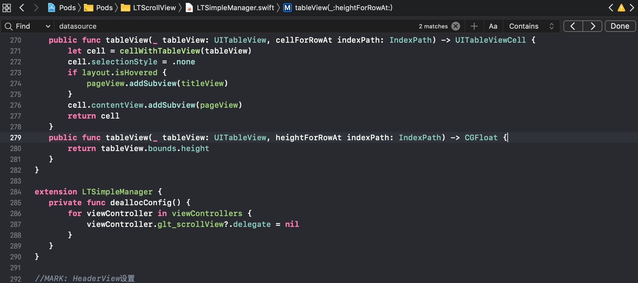Screen dimensions: 638x283
Task: Open search options magnifier icon
Action: pyautogui.click(x=9, y=26)
